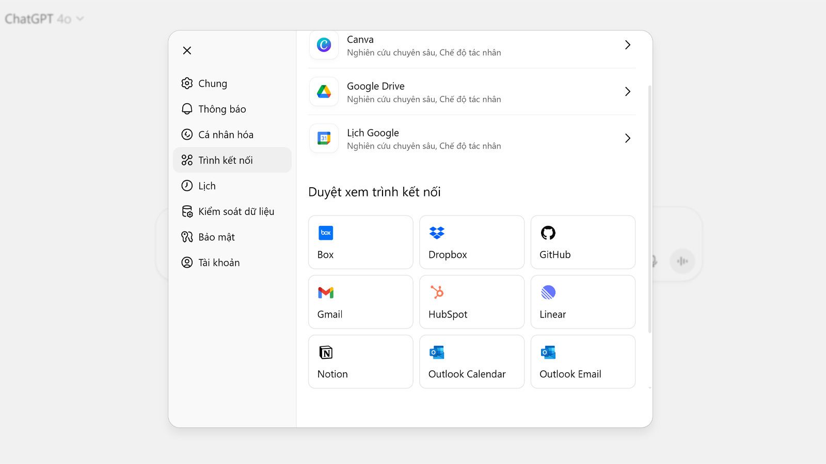Close the settings dialog with X
This screenshot has height=464, width=826.
(187, 51)
